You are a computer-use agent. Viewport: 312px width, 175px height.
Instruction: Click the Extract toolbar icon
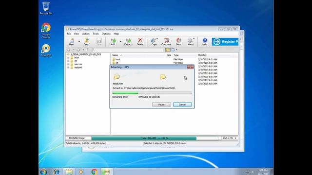click(x=128, y=42)
